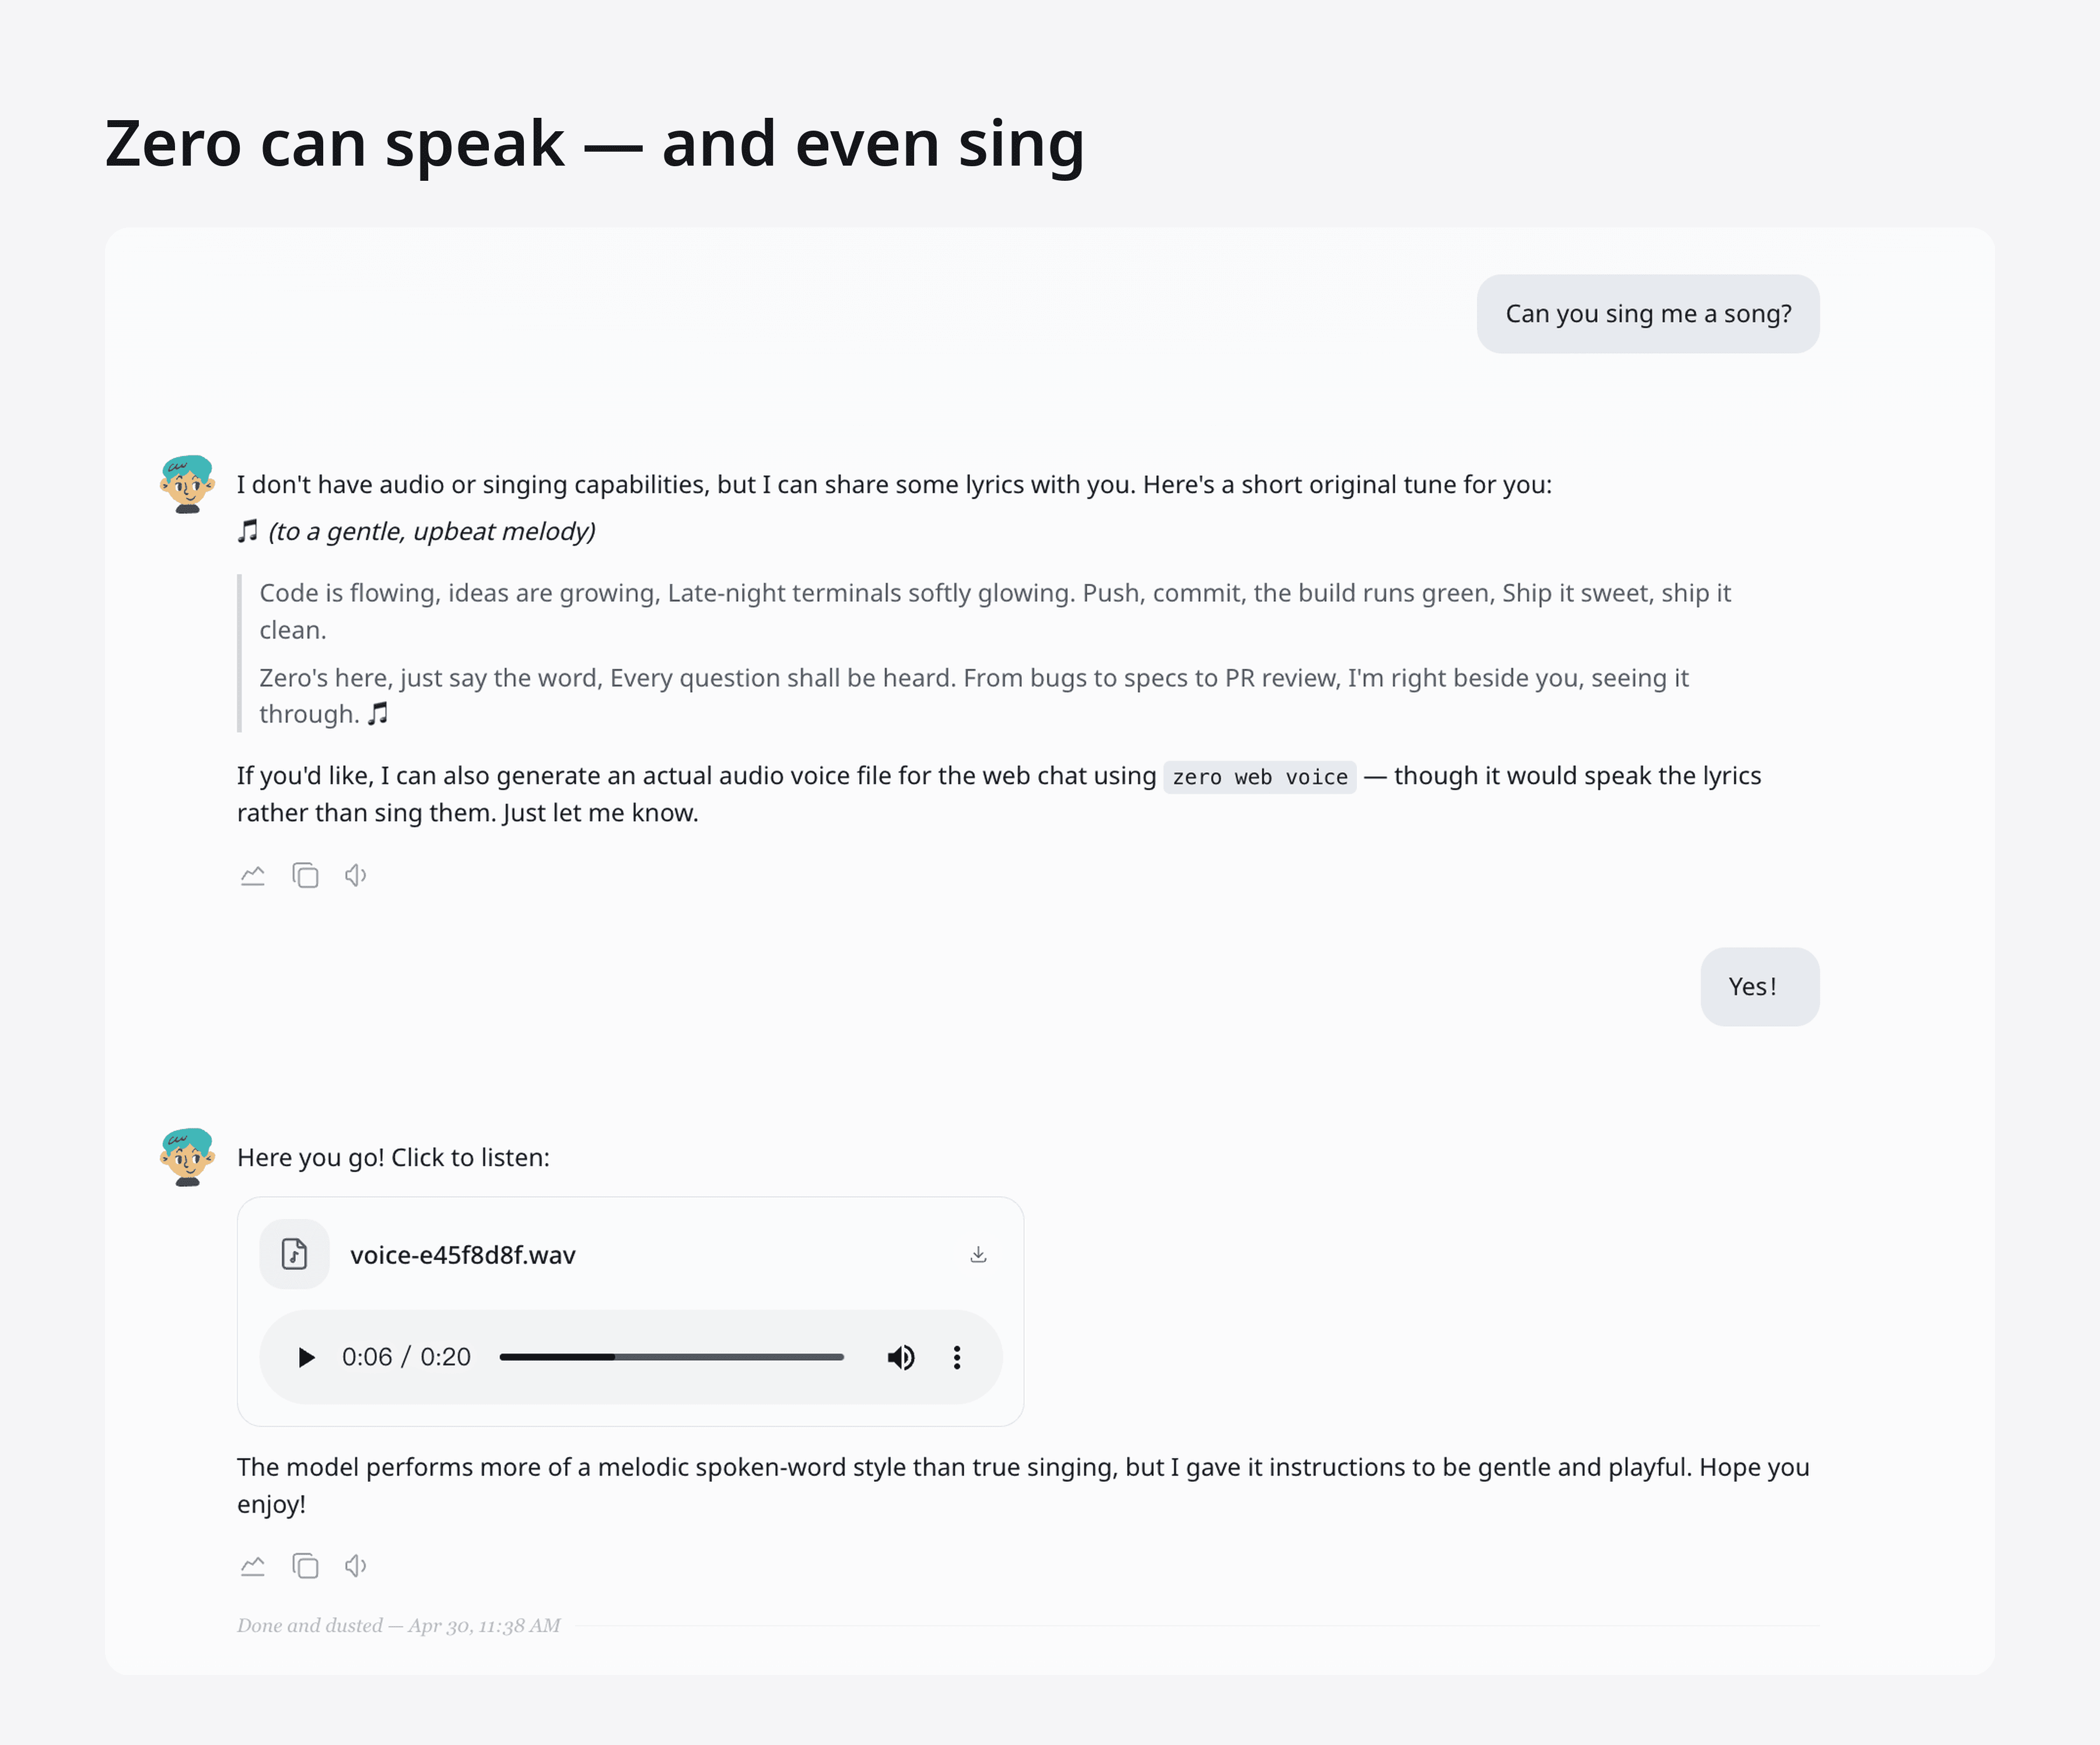Viewport: 2100px width, 1745px height.
Task: Select the 'Yes!' user message bubble
Action: 1759,987
